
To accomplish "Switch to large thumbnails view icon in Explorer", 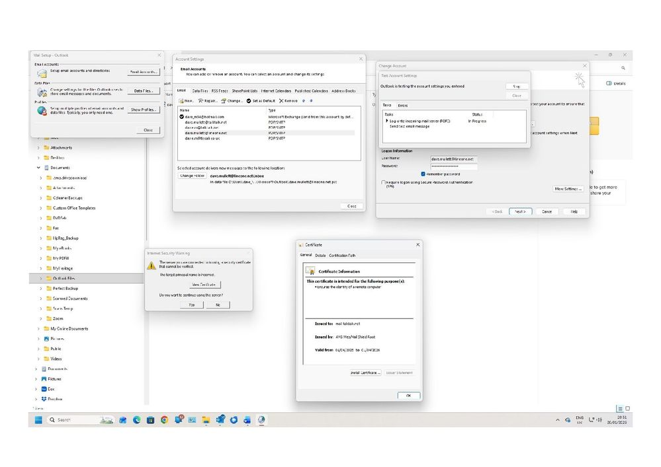I will pos(628,408).
